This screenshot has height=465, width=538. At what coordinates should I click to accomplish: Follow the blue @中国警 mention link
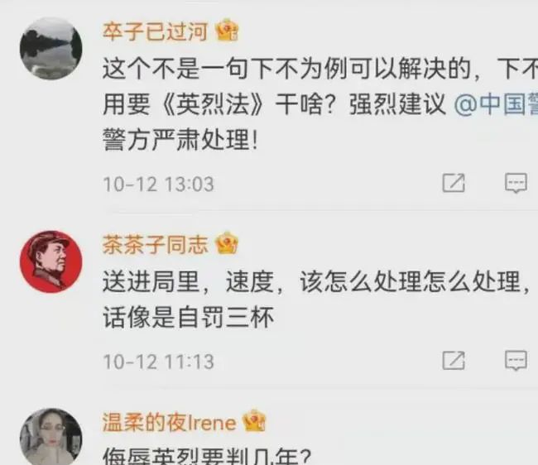[x=496, y=104]
